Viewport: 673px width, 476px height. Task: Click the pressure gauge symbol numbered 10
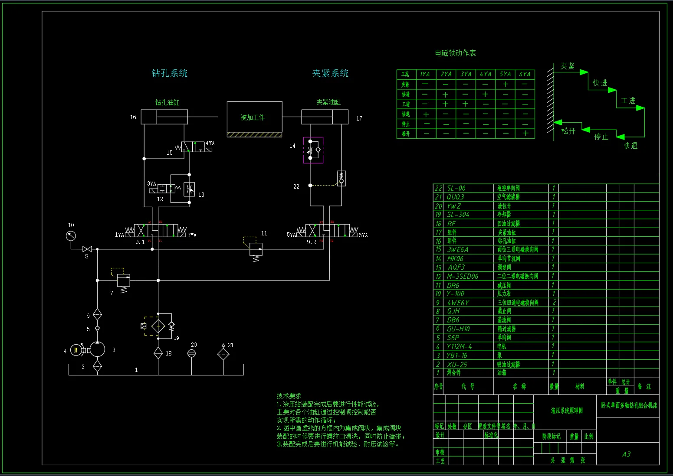(x=71, y=236)
